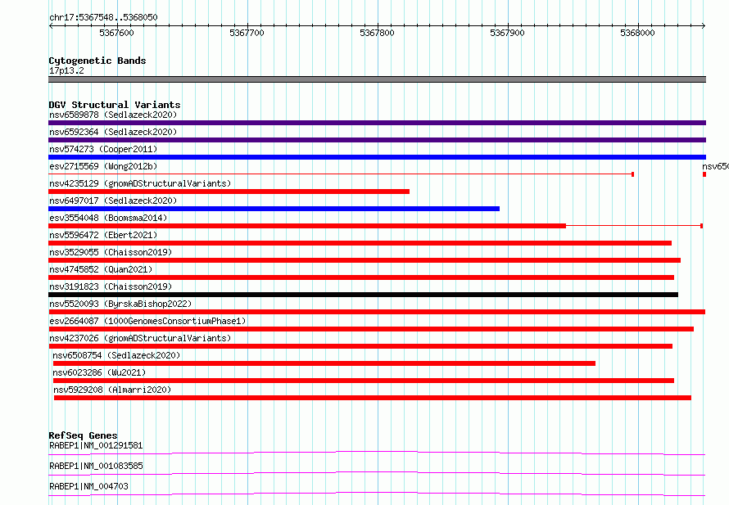Click the nsv5596472 (Ebert2021) label
The height and width of the screenshot is (505, 729).
pos(103,235)
